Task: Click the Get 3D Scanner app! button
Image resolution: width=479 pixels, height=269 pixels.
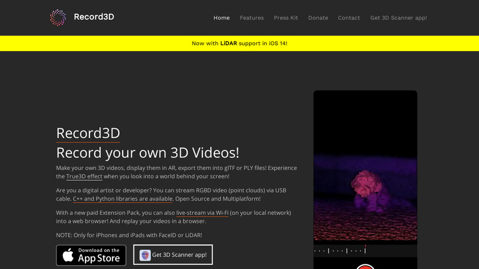Action: click(x=173, y=255)
